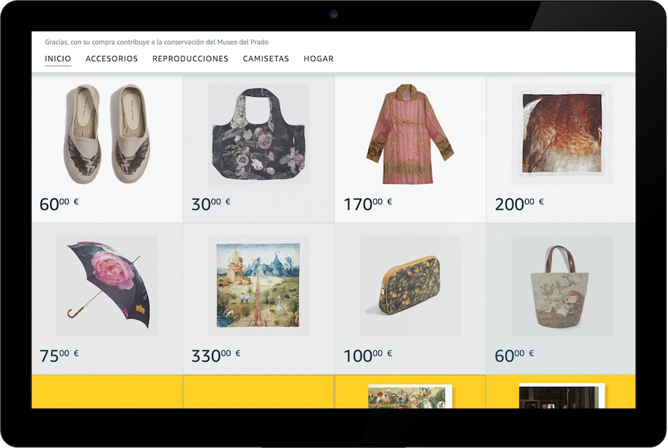Select the HOGAR menu item

319,59
